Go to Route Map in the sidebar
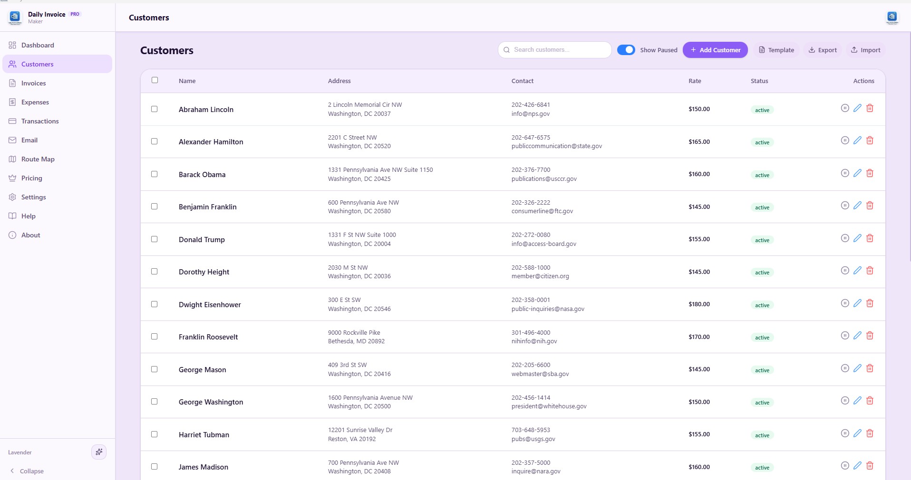Image resolution: width=911 pixels, height=480 pixels. (x=38, y=159)
